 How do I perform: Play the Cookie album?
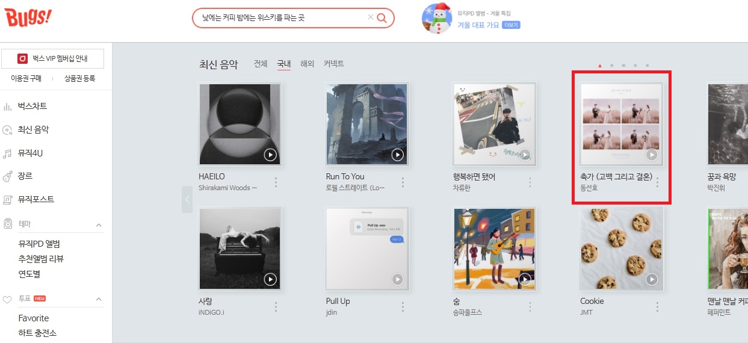652,279
